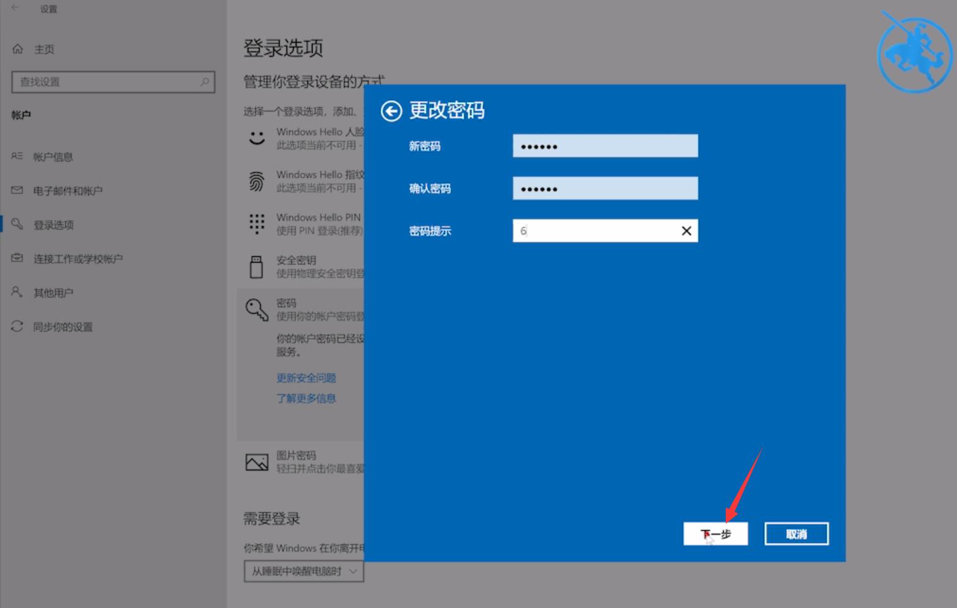Viewport: 957px width, 608px height.
Task: Select the Windows Hello PIN option text
Action: tap(319, 217)
